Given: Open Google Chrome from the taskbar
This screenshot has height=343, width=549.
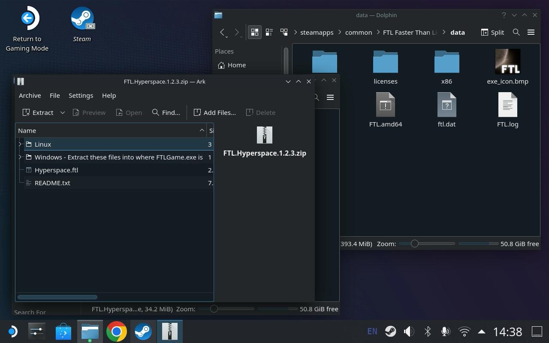Looking at the screenshot, I should (116, 331).
